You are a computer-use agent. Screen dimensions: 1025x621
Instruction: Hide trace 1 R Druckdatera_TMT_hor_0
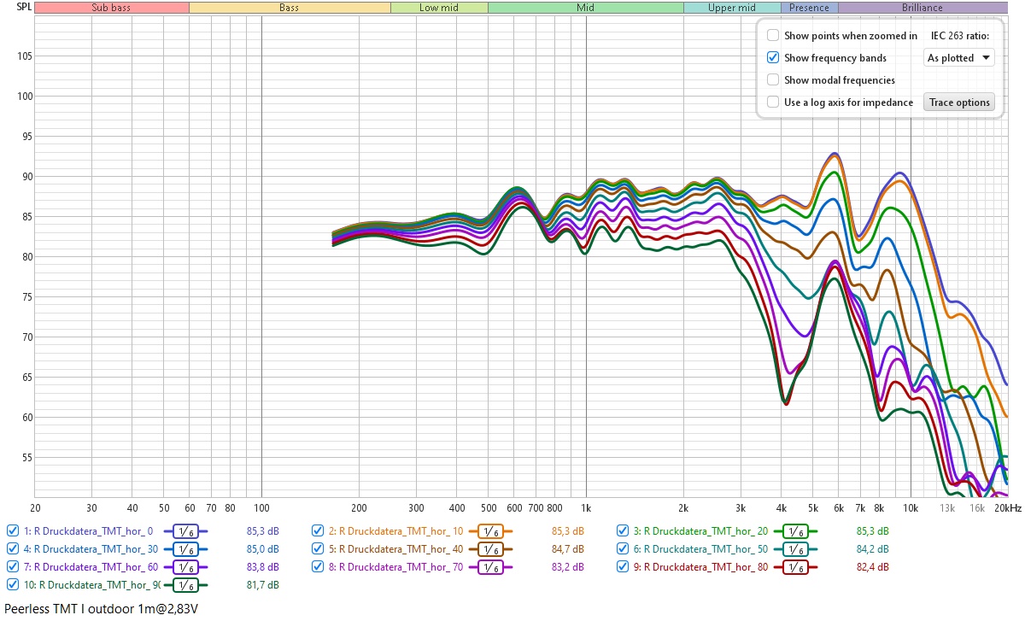[13, 530]
